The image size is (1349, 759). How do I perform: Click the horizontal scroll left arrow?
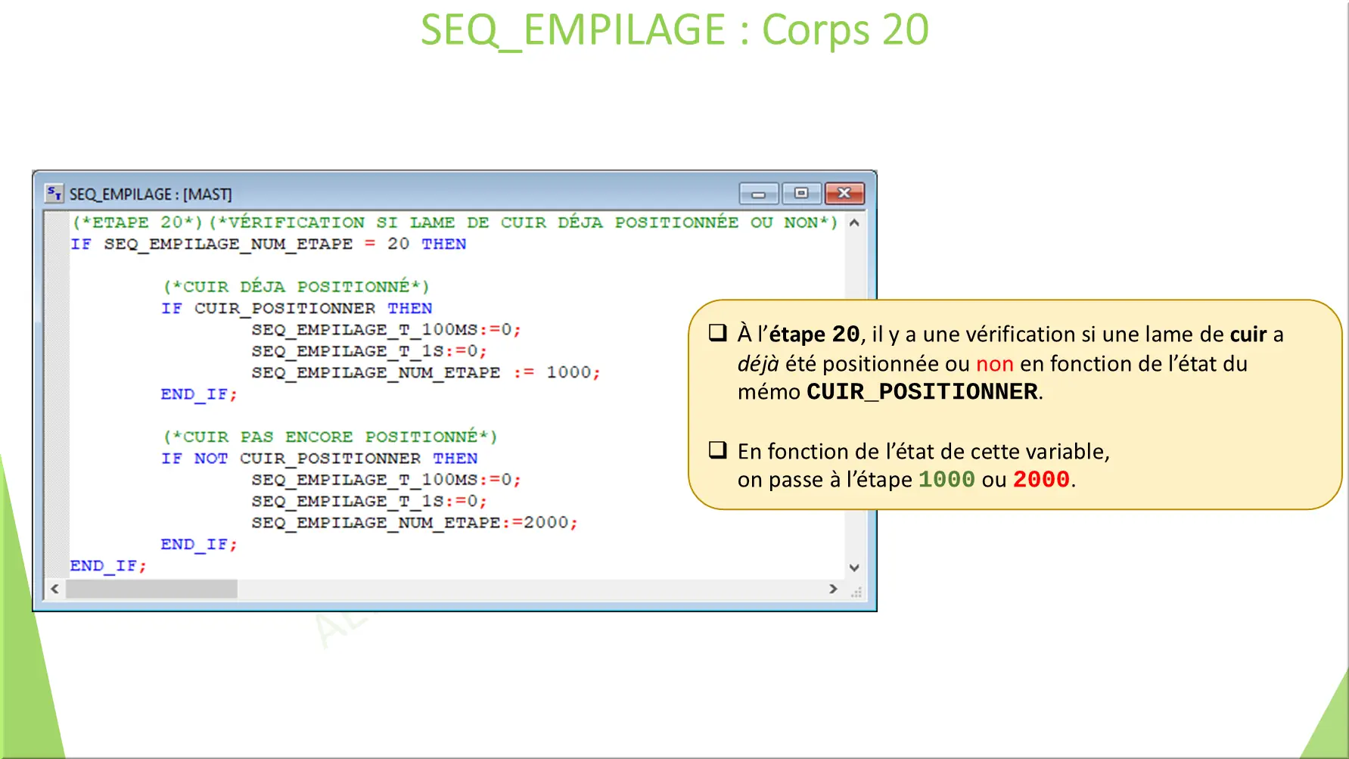pos(54,589)
